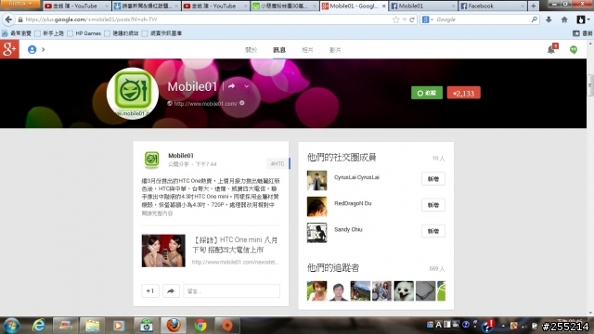This screenshot has width=594, height=334.
Task: Click the Firefox taskbar icon
Action: pyautogui.click(x=174, y=326)
